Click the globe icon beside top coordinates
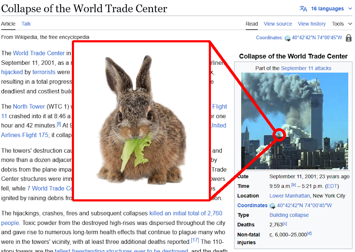Screen dimensions: 355x252 pyautogui.click(x=287, y=38)
